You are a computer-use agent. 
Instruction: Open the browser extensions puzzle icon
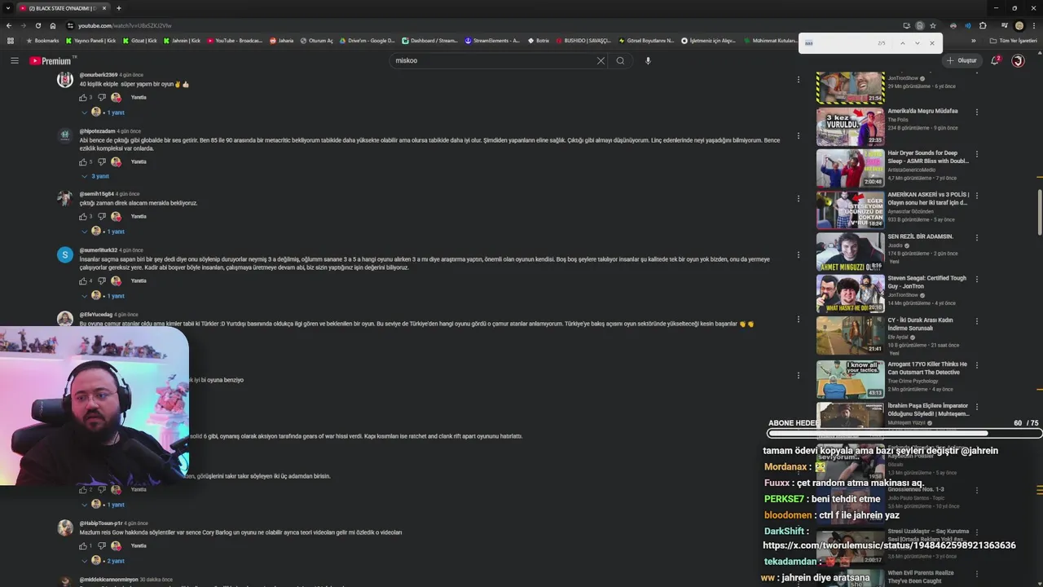[x=983, y=25]
